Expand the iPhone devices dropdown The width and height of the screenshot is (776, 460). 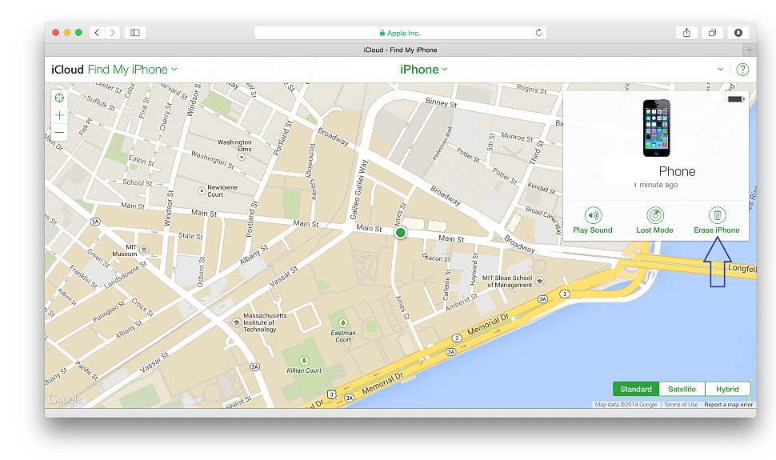pyautogui.click(x=424, y=70)
